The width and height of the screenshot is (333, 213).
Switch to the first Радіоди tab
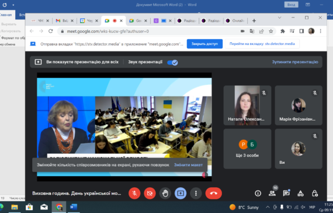click(187, 20)
